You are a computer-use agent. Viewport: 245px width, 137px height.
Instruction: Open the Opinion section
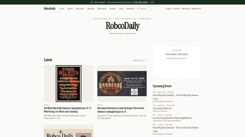point(91,9)
